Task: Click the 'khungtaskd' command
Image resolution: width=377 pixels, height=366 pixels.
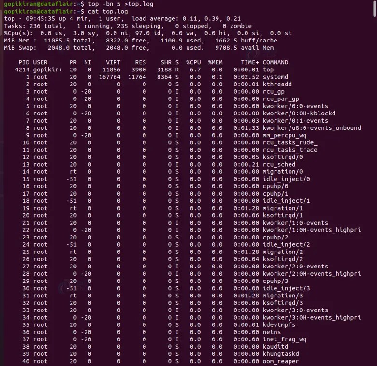Action: point(281,354)
